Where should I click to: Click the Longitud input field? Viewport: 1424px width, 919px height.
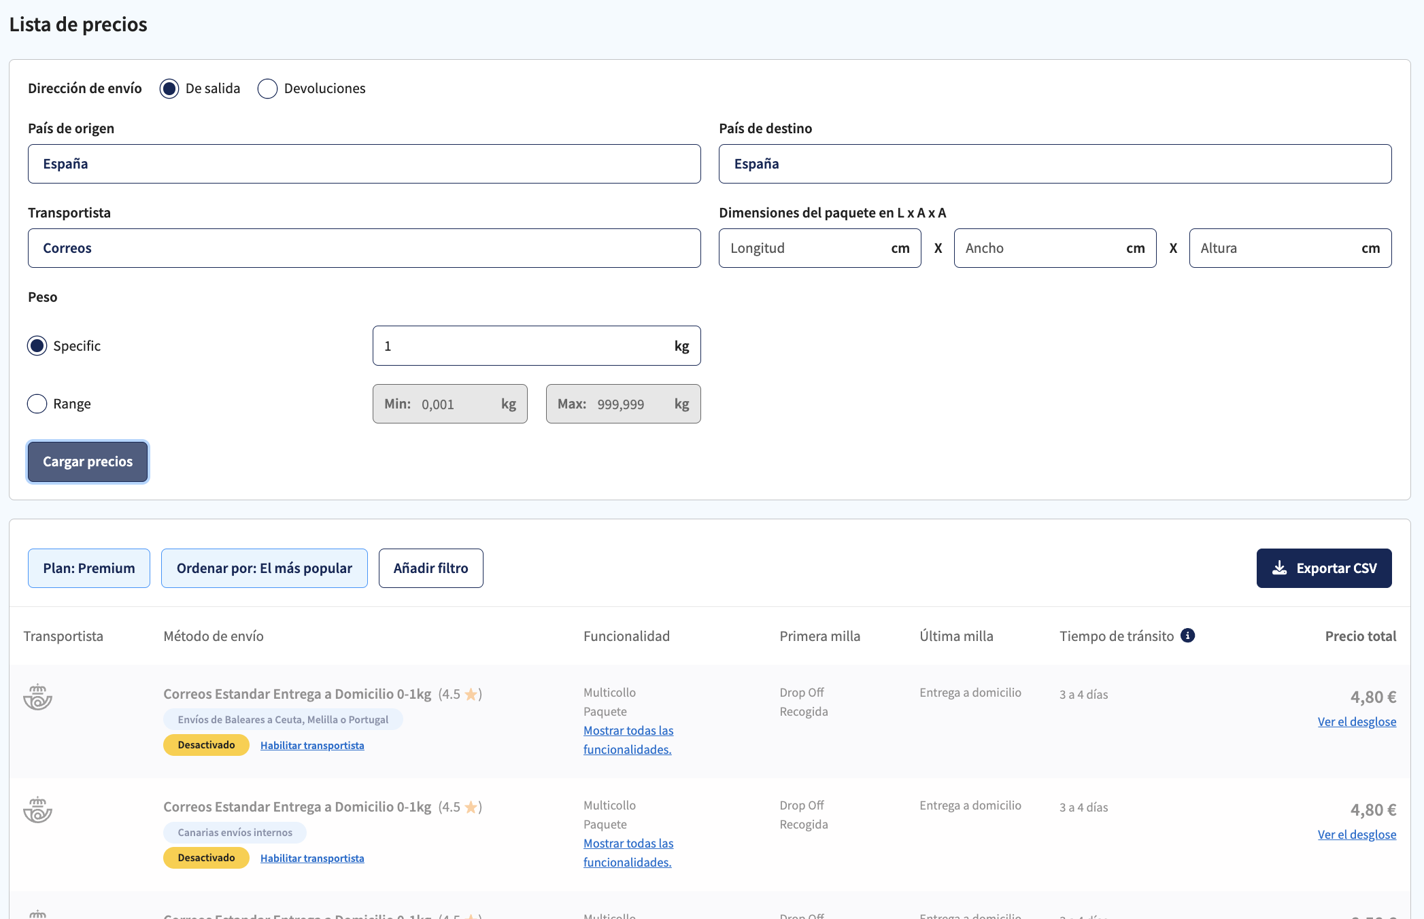(819, 248)
